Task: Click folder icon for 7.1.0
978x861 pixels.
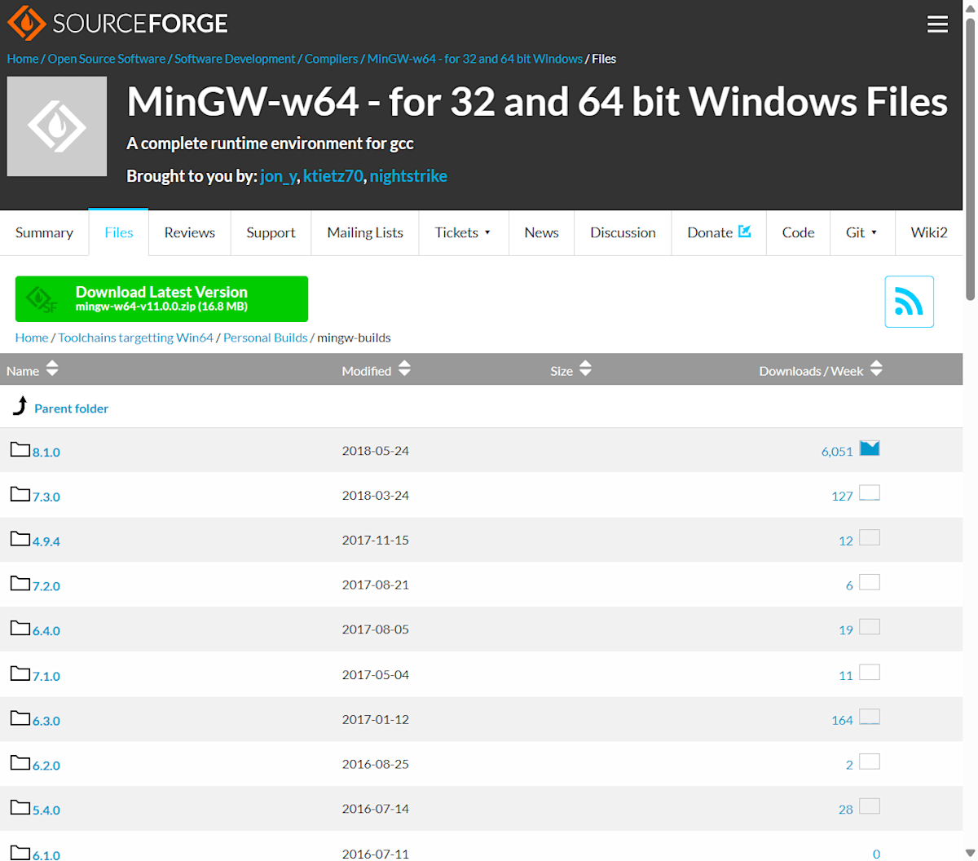Action: (x=20, y=673)
